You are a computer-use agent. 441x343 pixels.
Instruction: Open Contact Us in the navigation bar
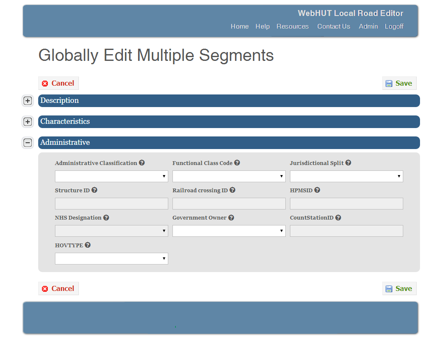[x=334, y=26]
